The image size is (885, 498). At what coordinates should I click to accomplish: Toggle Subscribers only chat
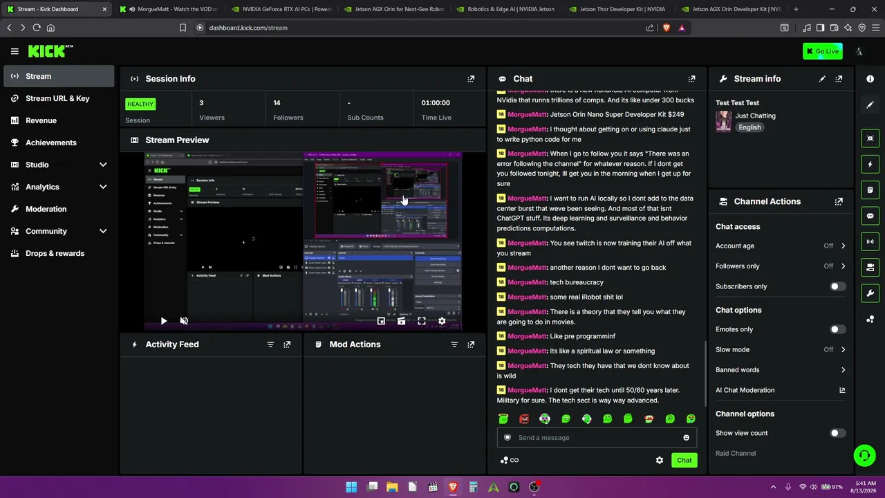click(x=837, y=286)
